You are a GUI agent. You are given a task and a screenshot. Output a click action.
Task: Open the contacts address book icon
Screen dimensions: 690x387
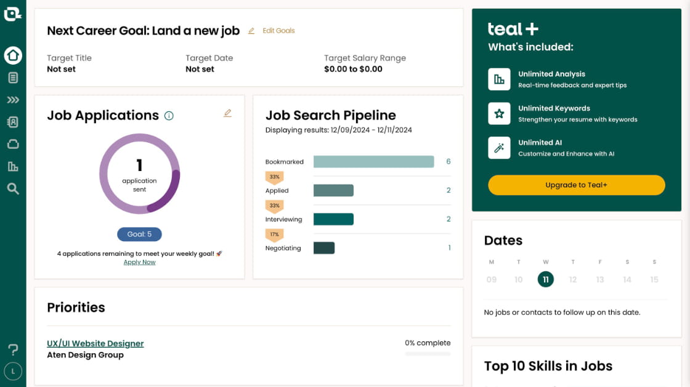[13, 122]
